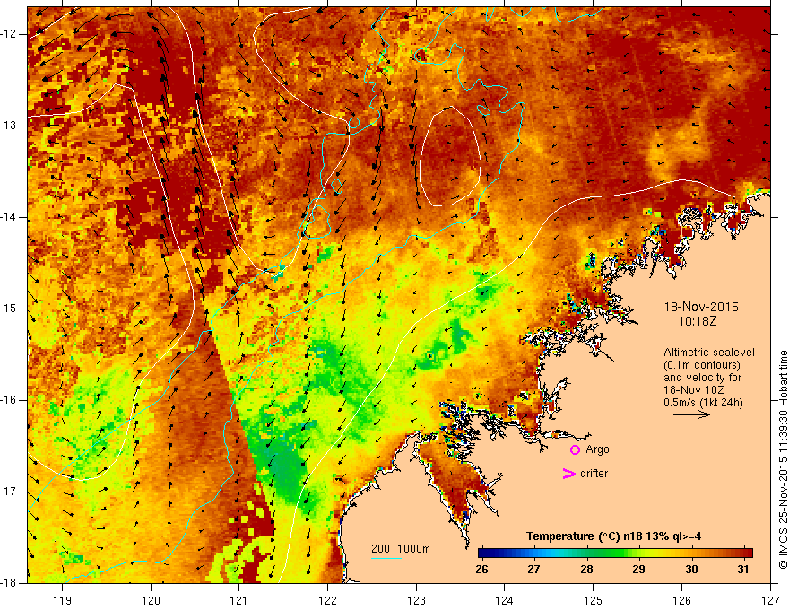
Task: Click the temperature color bar
Action: coord(615,553)
